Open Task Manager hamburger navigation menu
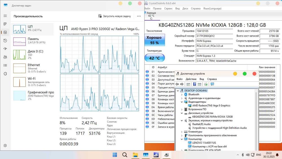The height and width of the screenshot is (159, 282). 5,16
